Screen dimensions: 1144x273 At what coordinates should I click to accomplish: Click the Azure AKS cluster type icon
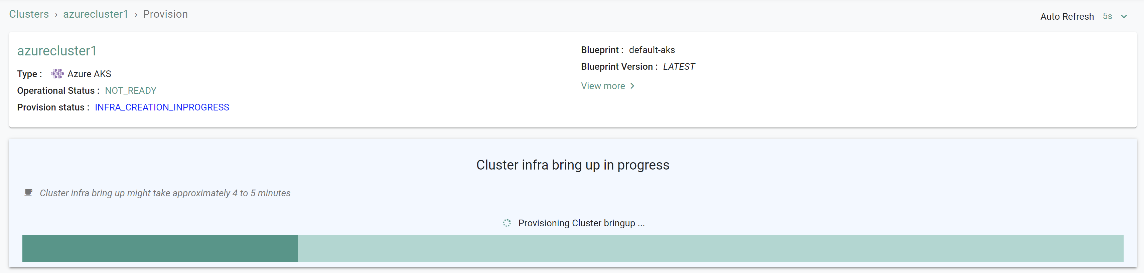click(57, 74)
